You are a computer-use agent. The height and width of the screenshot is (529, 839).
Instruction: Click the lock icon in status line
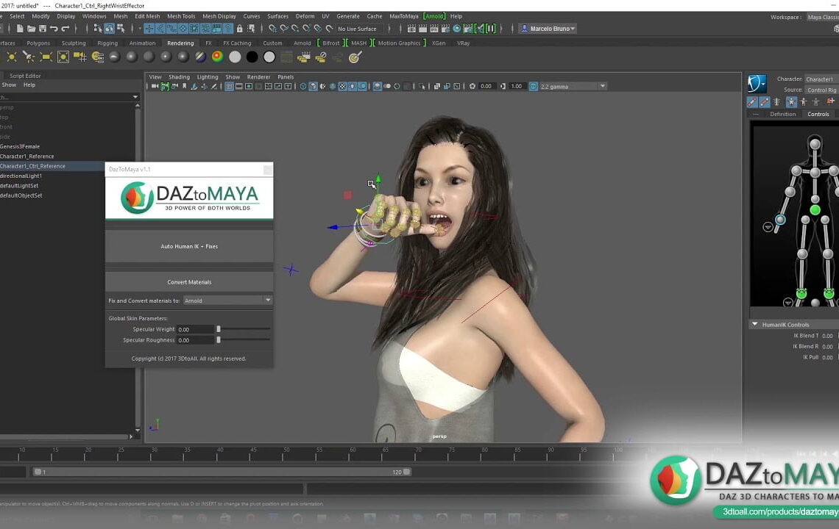pos(239,29)
